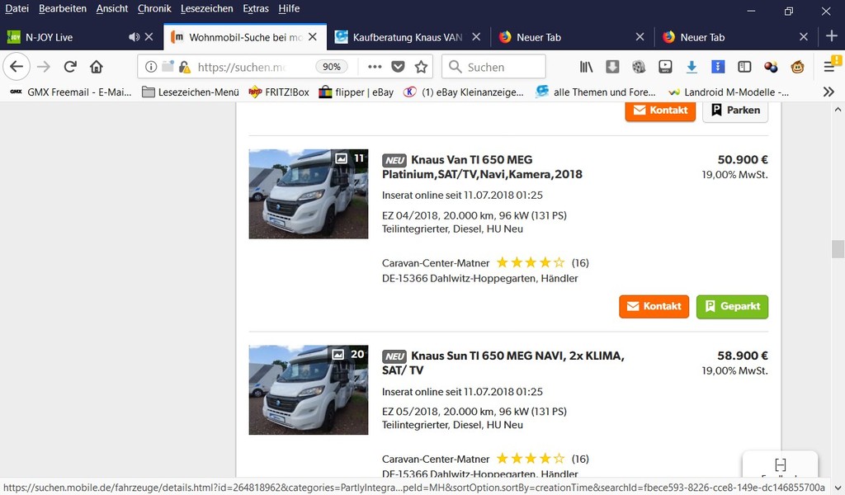
Task: Open the Firefox hamburger menu
Action: [x=830, y=67]
